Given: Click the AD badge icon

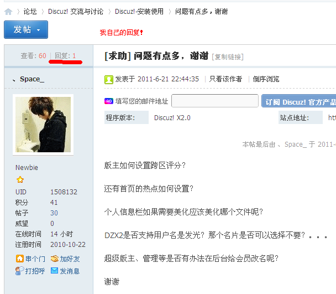Looking at the screenshot, I should tap(109, 101).
